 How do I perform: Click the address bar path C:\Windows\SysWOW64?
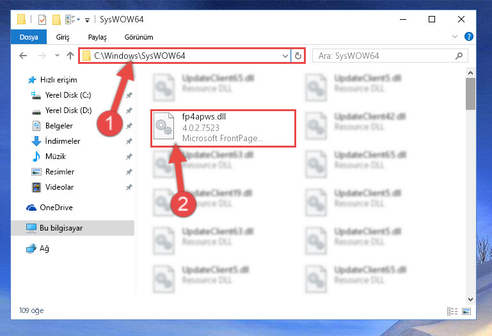[x=139, y=56]
